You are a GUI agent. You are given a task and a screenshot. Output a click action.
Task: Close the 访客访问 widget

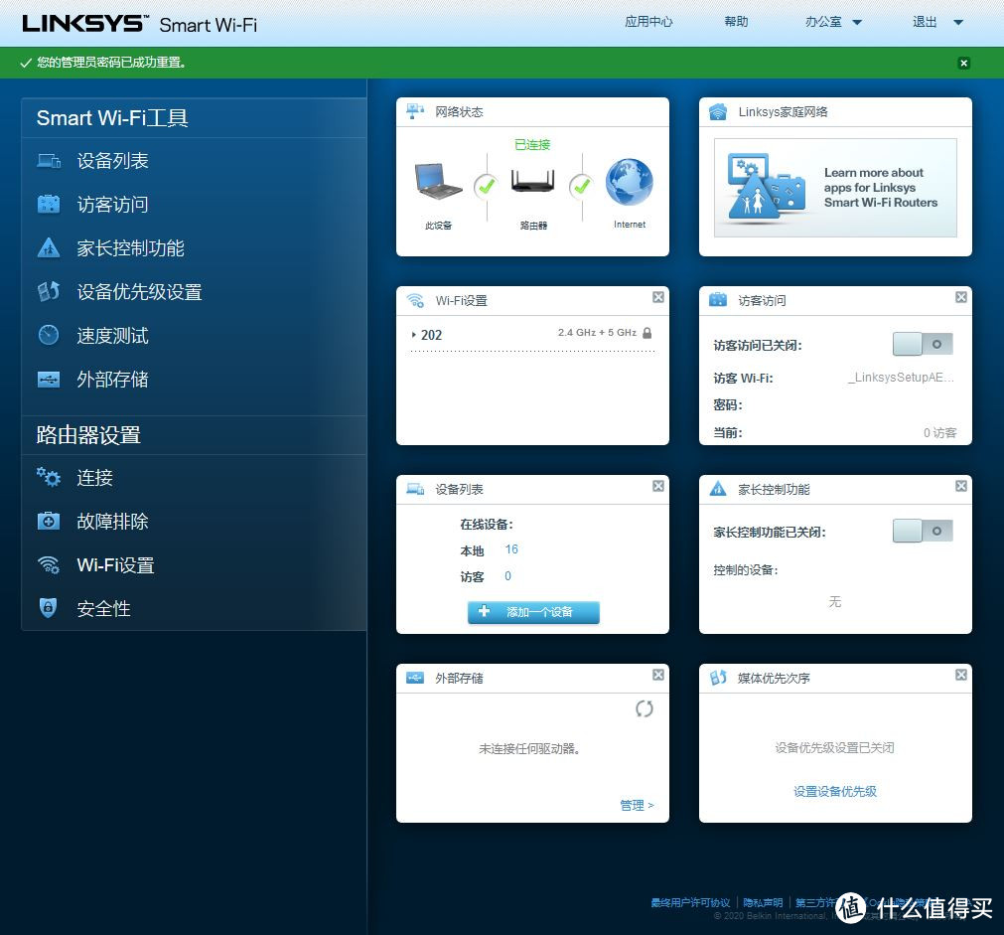(961, 297)
